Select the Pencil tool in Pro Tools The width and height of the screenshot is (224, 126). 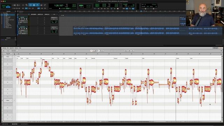tap(45, 5)
